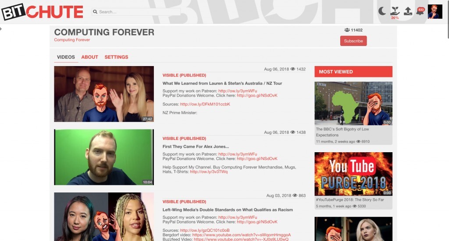
Task: Click the seedling funding progress icon
Action: (x=395, y=11)
